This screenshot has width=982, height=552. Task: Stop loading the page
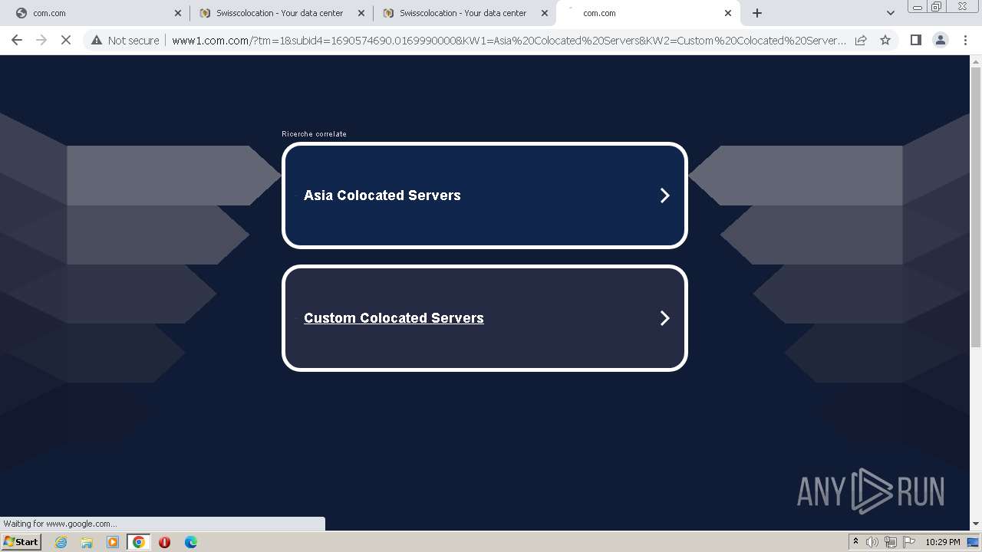pyautogui.click(x=66, y=40)
